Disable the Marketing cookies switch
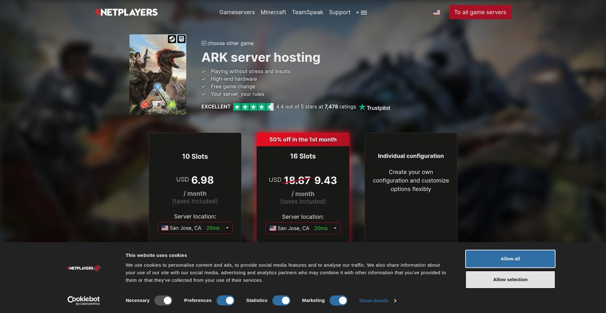Viewport: 606px width, 313px height. [338, 300]
